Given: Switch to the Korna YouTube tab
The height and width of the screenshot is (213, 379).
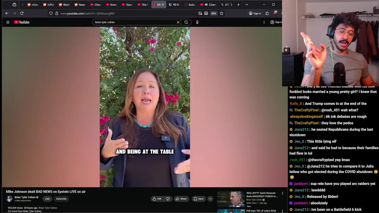Looking at the screenshot, I should [x=111, y=5].
